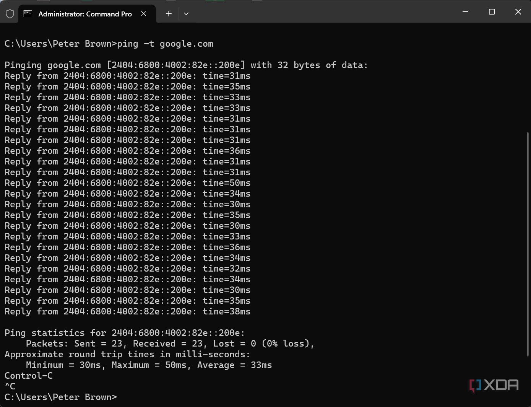Click the "Packets: Sent = 23" line

click(170, 344)
